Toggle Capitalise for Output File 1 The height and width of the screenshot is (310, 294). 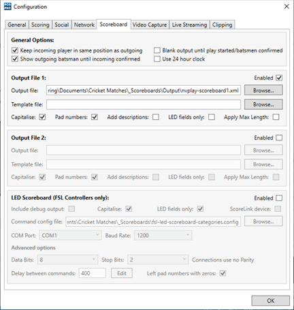click(x=42, y=117)
